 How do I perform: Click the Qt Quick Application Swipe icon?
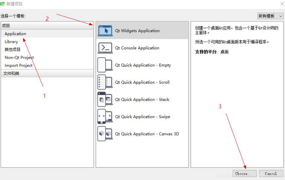tap(105, 116)
